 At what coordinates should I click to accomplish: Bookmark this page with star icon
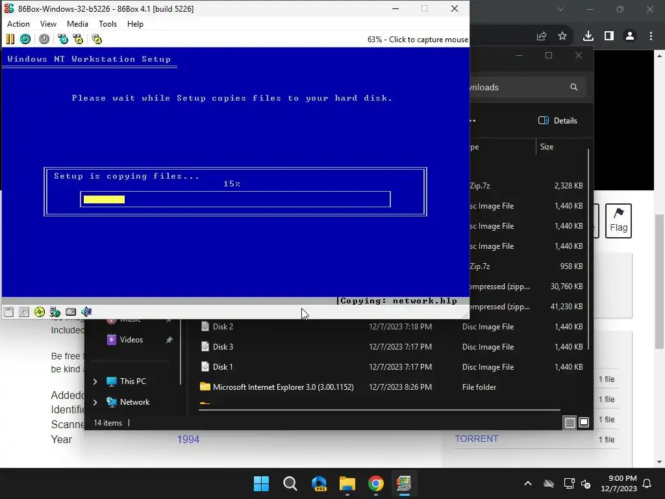click(x=562, y=36)
